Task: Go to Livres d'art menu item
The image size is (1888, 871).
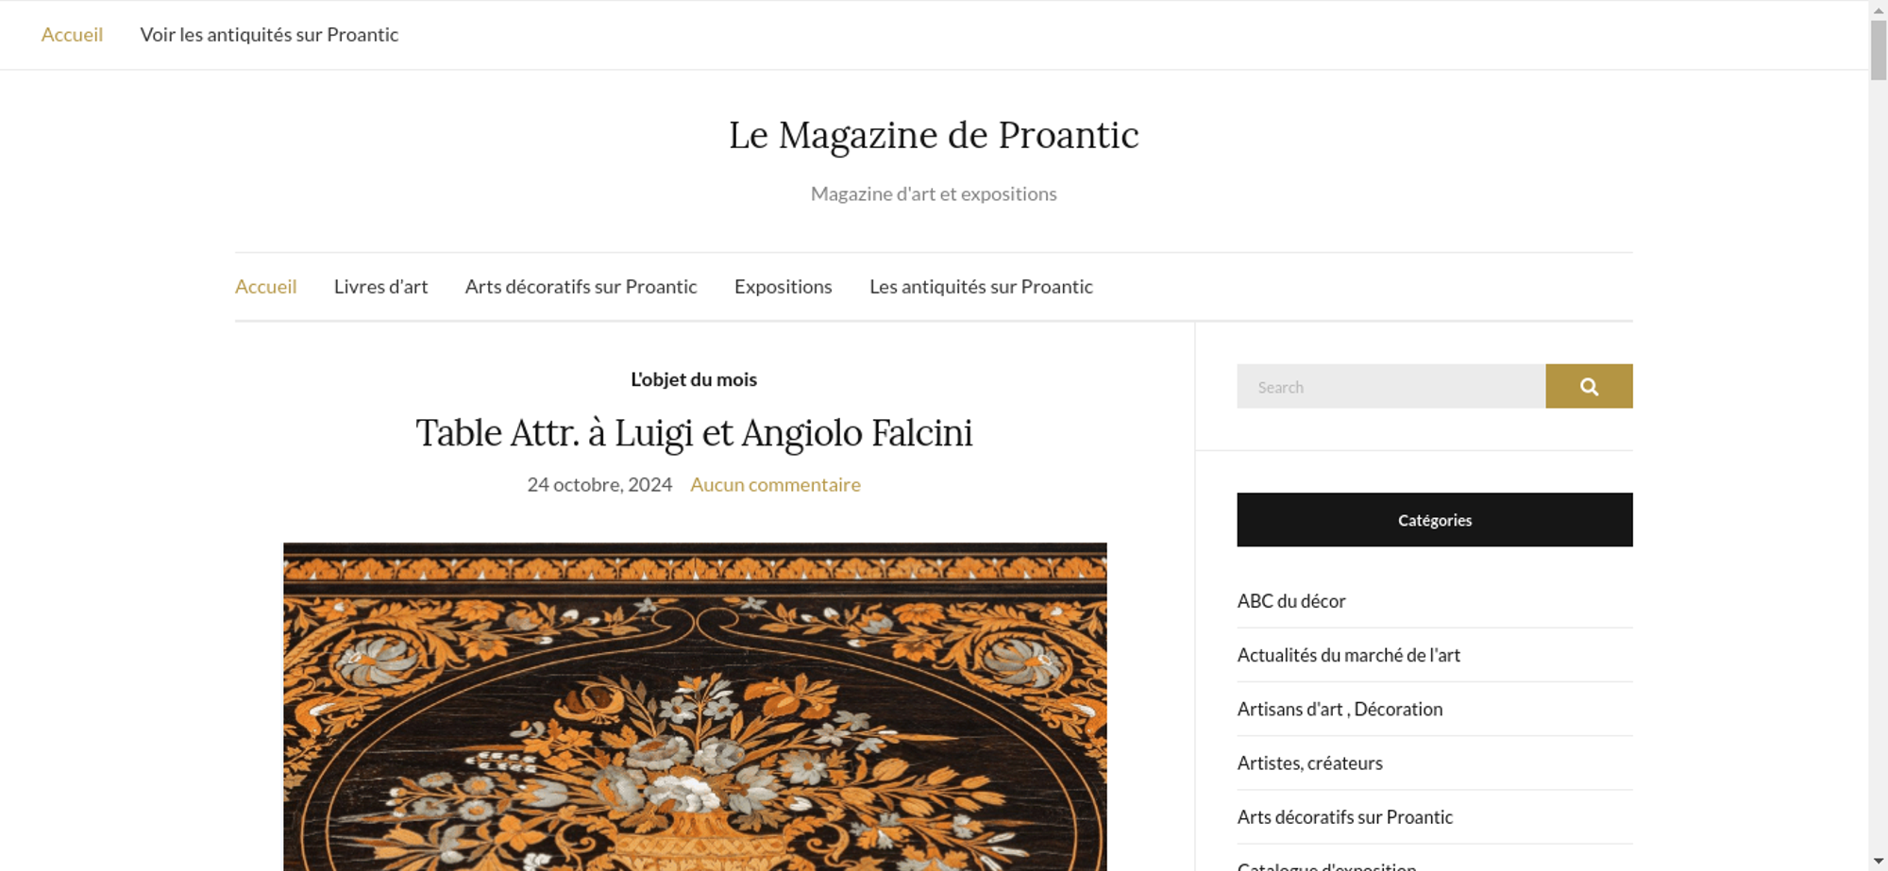Action: point(380,287)
